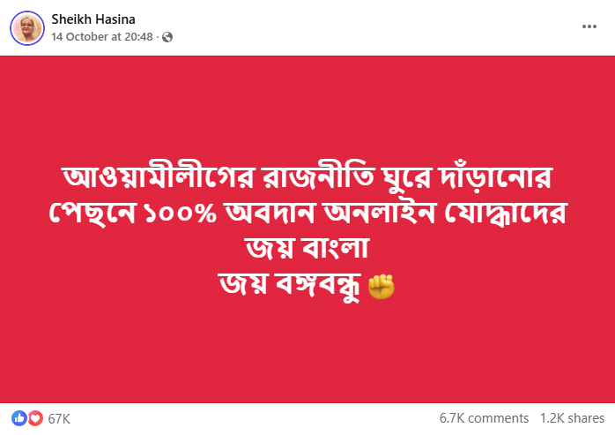Open the post options three-dot menu

click(x=589, y=26)
